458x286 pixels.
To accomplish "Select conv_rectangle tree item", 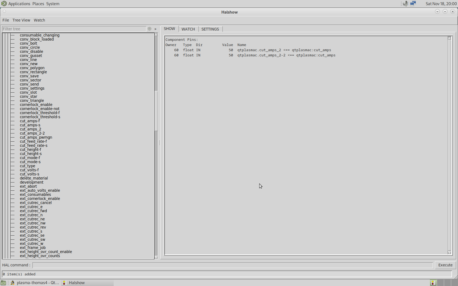I will 33,72.
